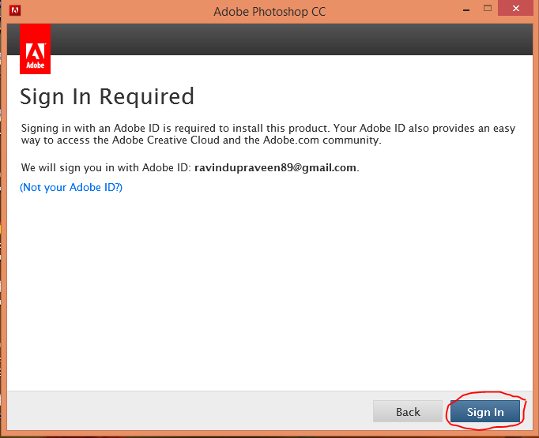Click the dark gray header banner
The image size is (539, 438).
coord(292,39)
